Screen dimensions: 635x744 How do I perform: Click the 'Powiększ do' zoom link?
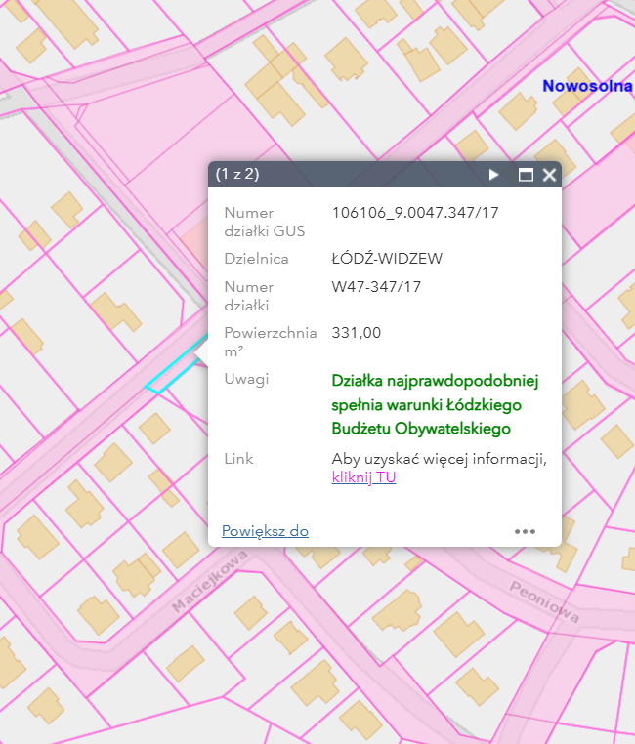coord(265,531)
